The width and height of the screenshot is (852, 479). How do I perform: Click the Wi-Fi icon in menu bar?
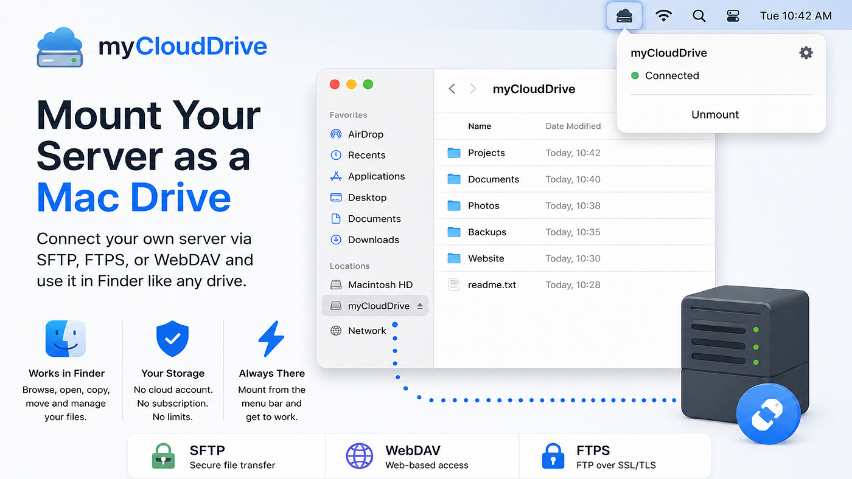pos(663,16)
